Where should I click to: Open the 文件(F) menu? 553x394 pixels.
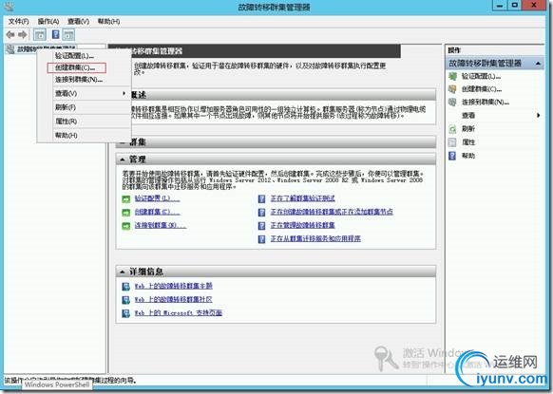point(18,22)
